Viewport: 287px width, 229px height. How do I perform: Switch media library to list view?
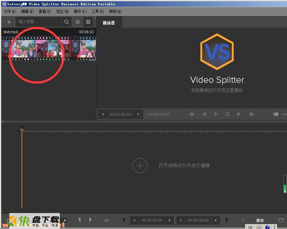[78, 22]
